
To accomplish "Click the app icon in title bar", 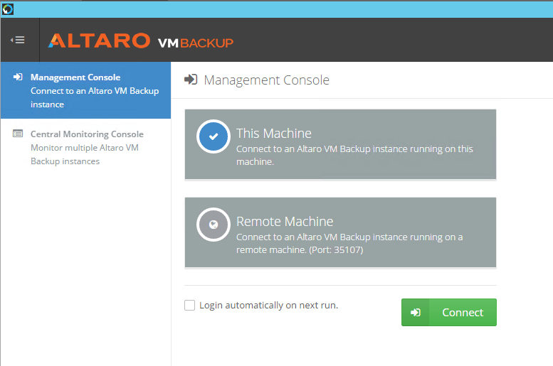I will point(8,9).
